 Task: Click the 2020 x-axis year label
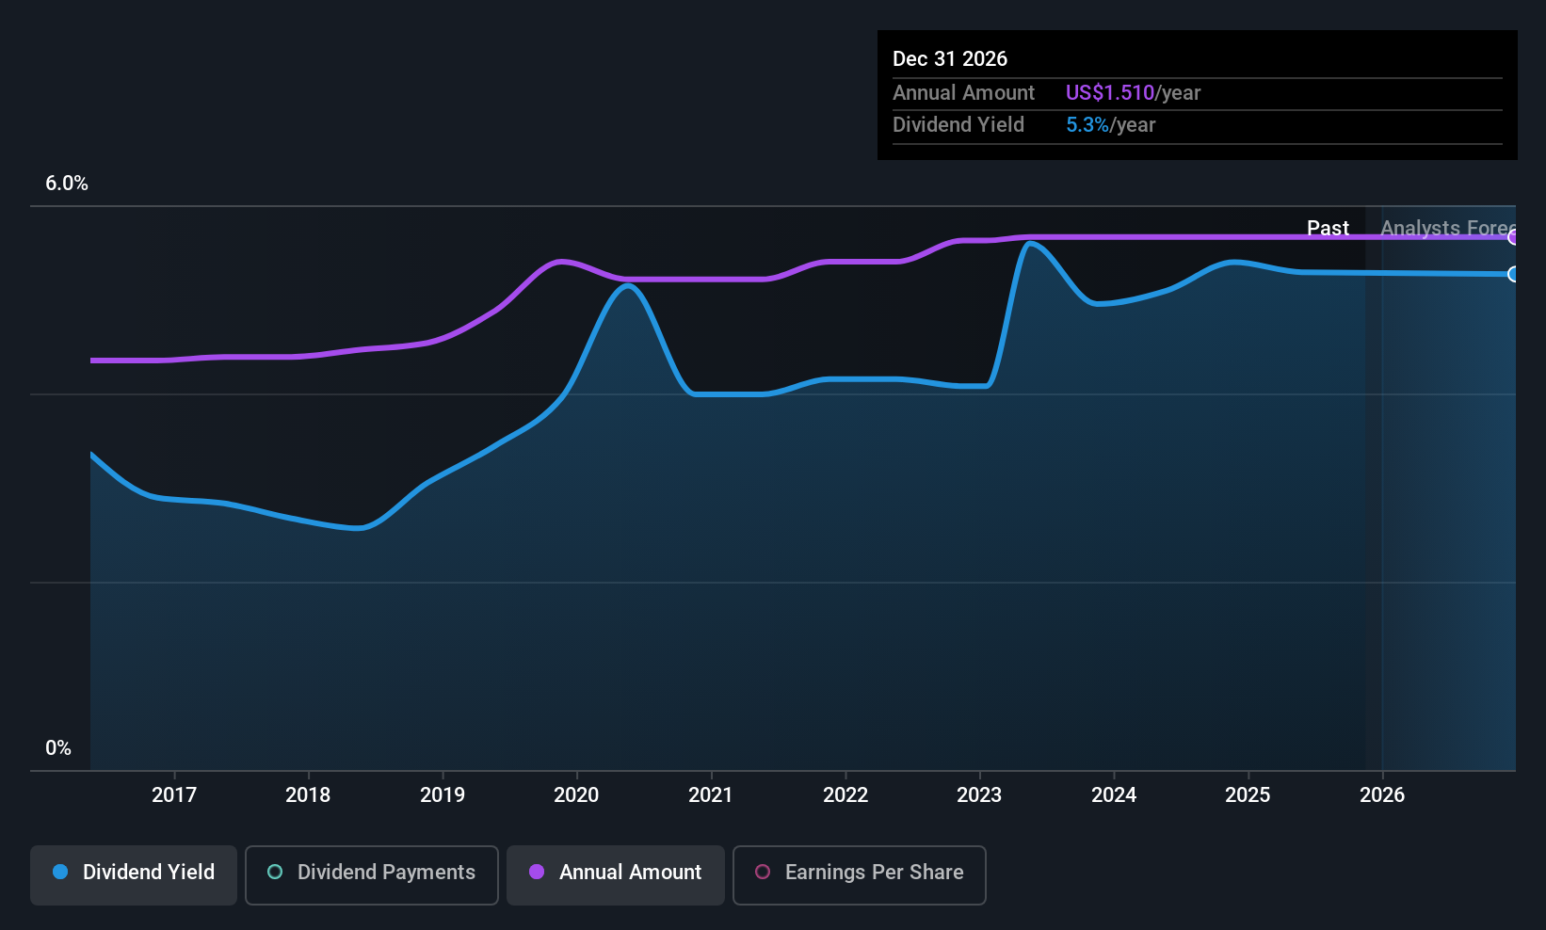tap(576, 794)
